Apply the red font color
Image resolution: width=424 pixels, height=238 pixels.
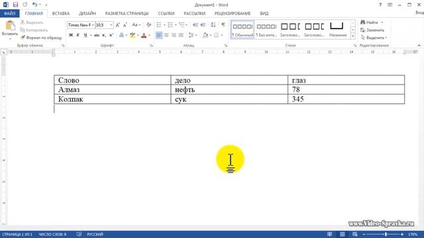(144, 35)
